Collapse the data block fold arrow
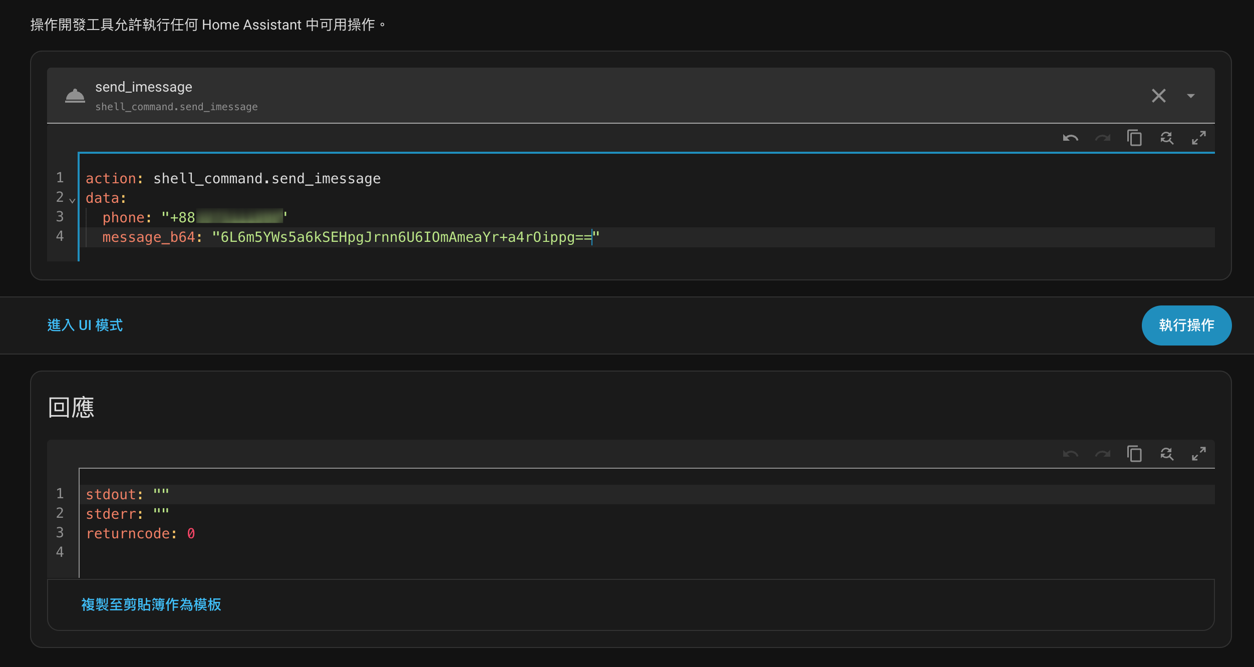Image resolution: width=1254 pixels, height=667 pixels. click(72, 200)
